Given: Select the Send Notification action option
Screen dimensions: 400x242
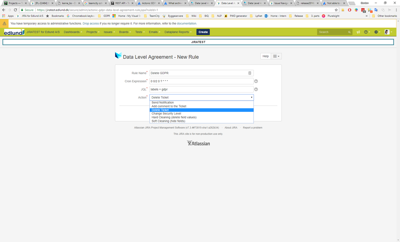Looking at the screenshot, I should [201, 102].
